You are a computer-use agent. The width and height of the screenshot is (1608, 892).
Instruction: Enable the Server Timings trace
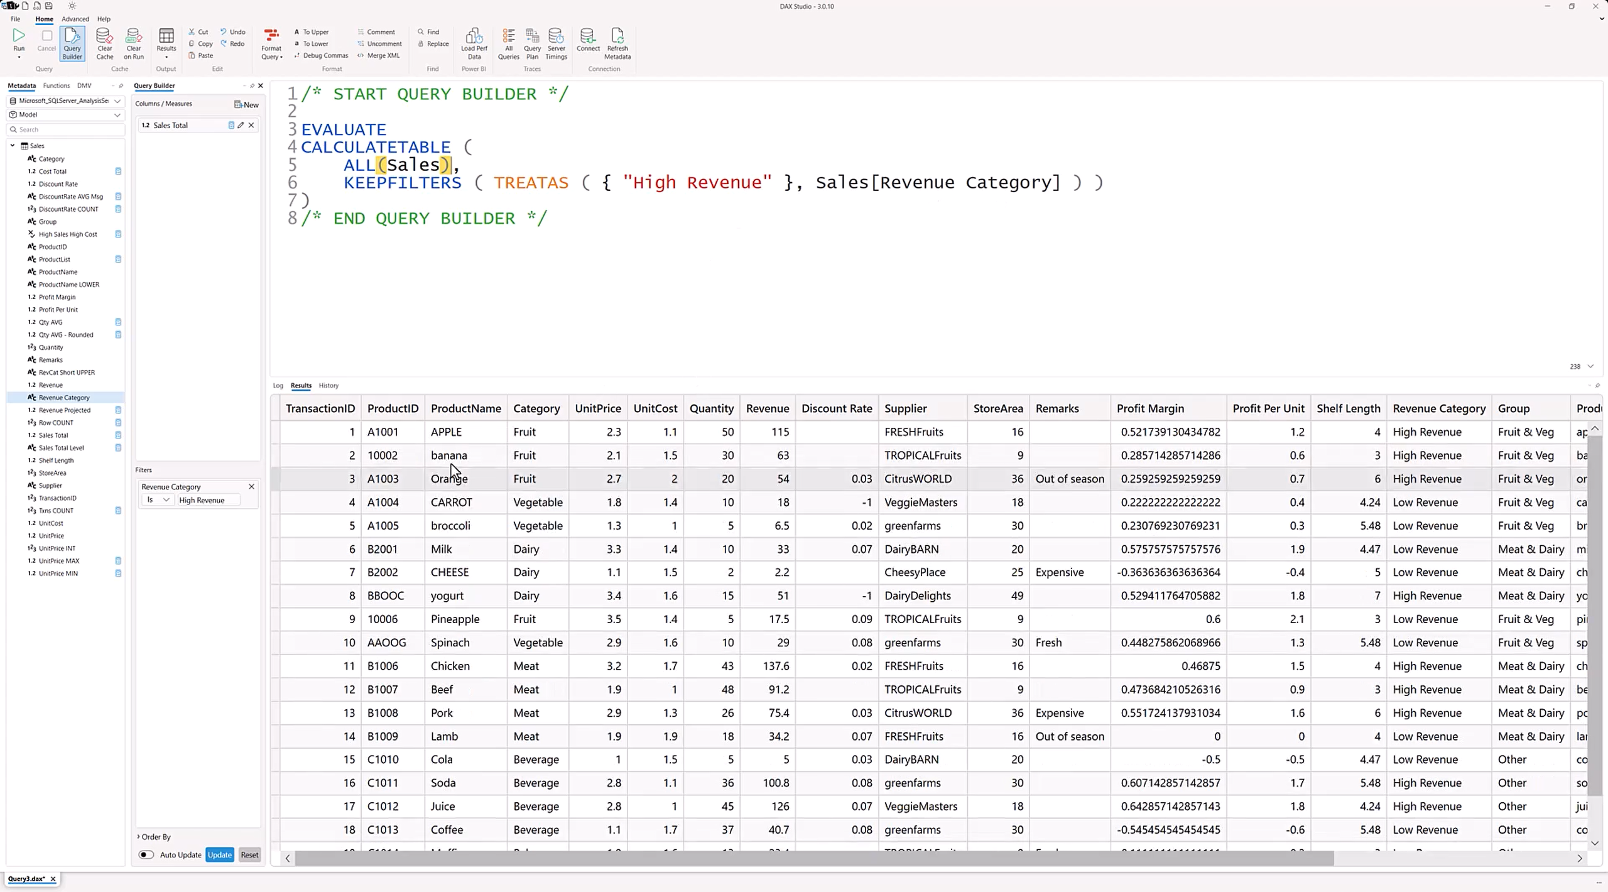click(x=556, y=43)
